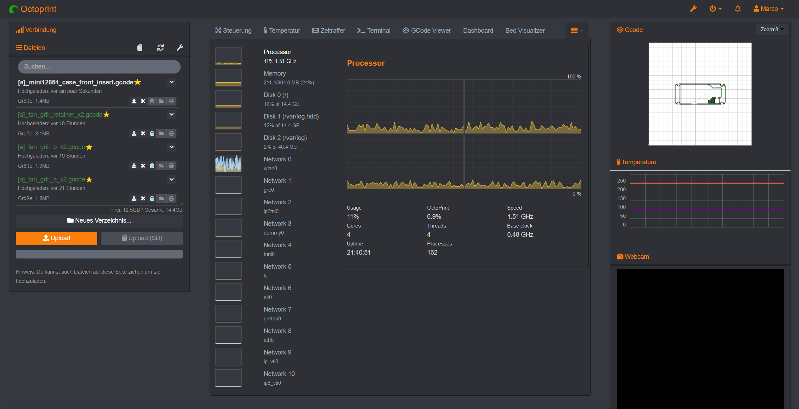Open the OctoPrint settings wrench icon

[693, 8]
